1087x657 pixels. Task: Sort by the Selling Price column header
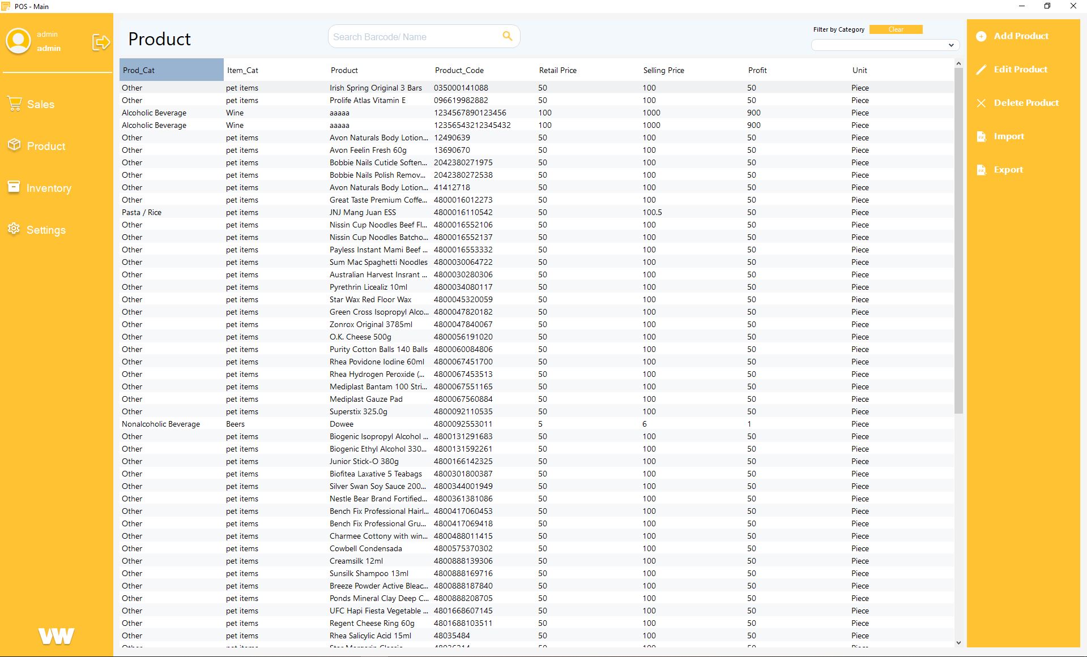tap(663, 70)
